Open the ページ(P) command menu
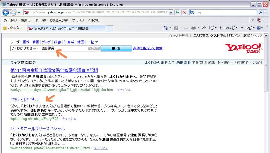The width and height of the screenshot is (270, 153). click(x=209, y=28)
